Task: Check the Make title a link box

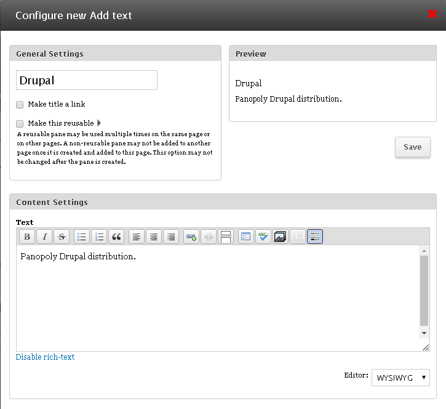Action: 20,105
